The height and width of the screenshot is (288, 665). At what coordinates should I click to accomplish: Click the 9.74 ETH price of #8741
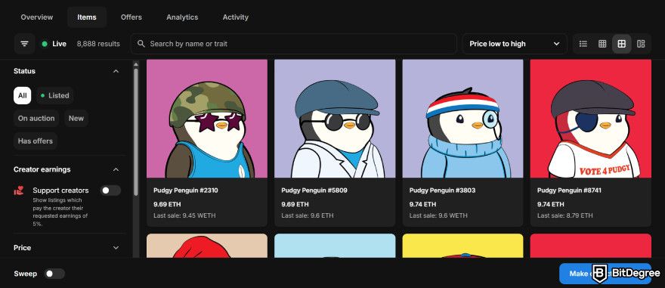click(x=551, y=204)
